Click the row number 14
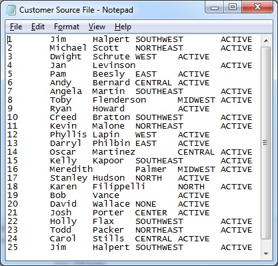This screenshot has width=278, height=266. click(x=12, y=152)
